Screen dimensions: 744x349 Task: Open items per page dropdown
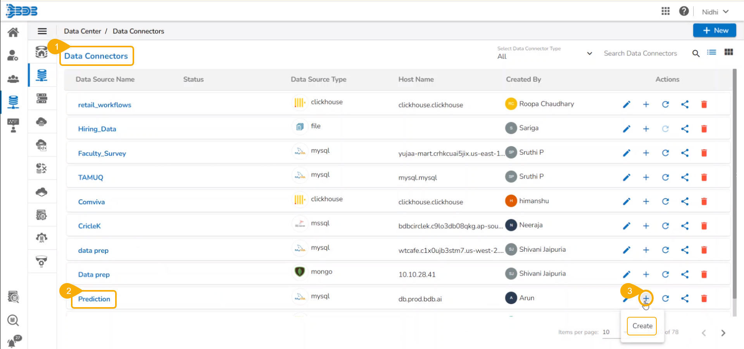pyautogui.click(x=611, y=332)
